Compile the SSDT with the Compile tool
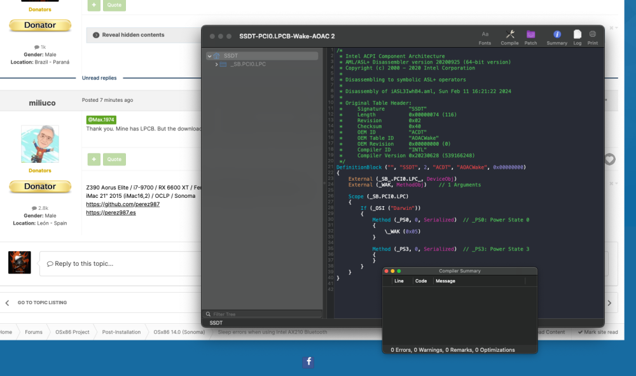 click(509, 38)
